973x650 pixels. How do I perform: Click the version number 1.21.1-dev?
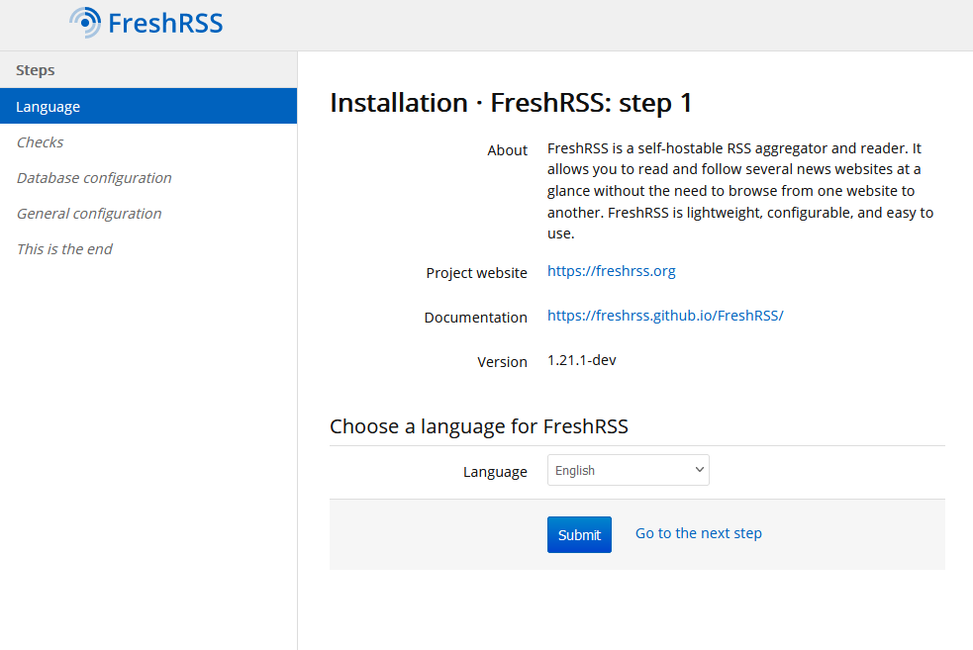(x=582, y=360)
